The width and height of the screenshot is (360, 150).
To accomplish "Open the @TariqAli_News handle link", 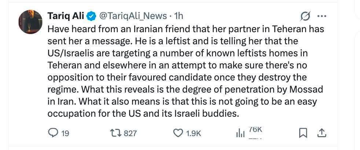I will coord(132,16).
